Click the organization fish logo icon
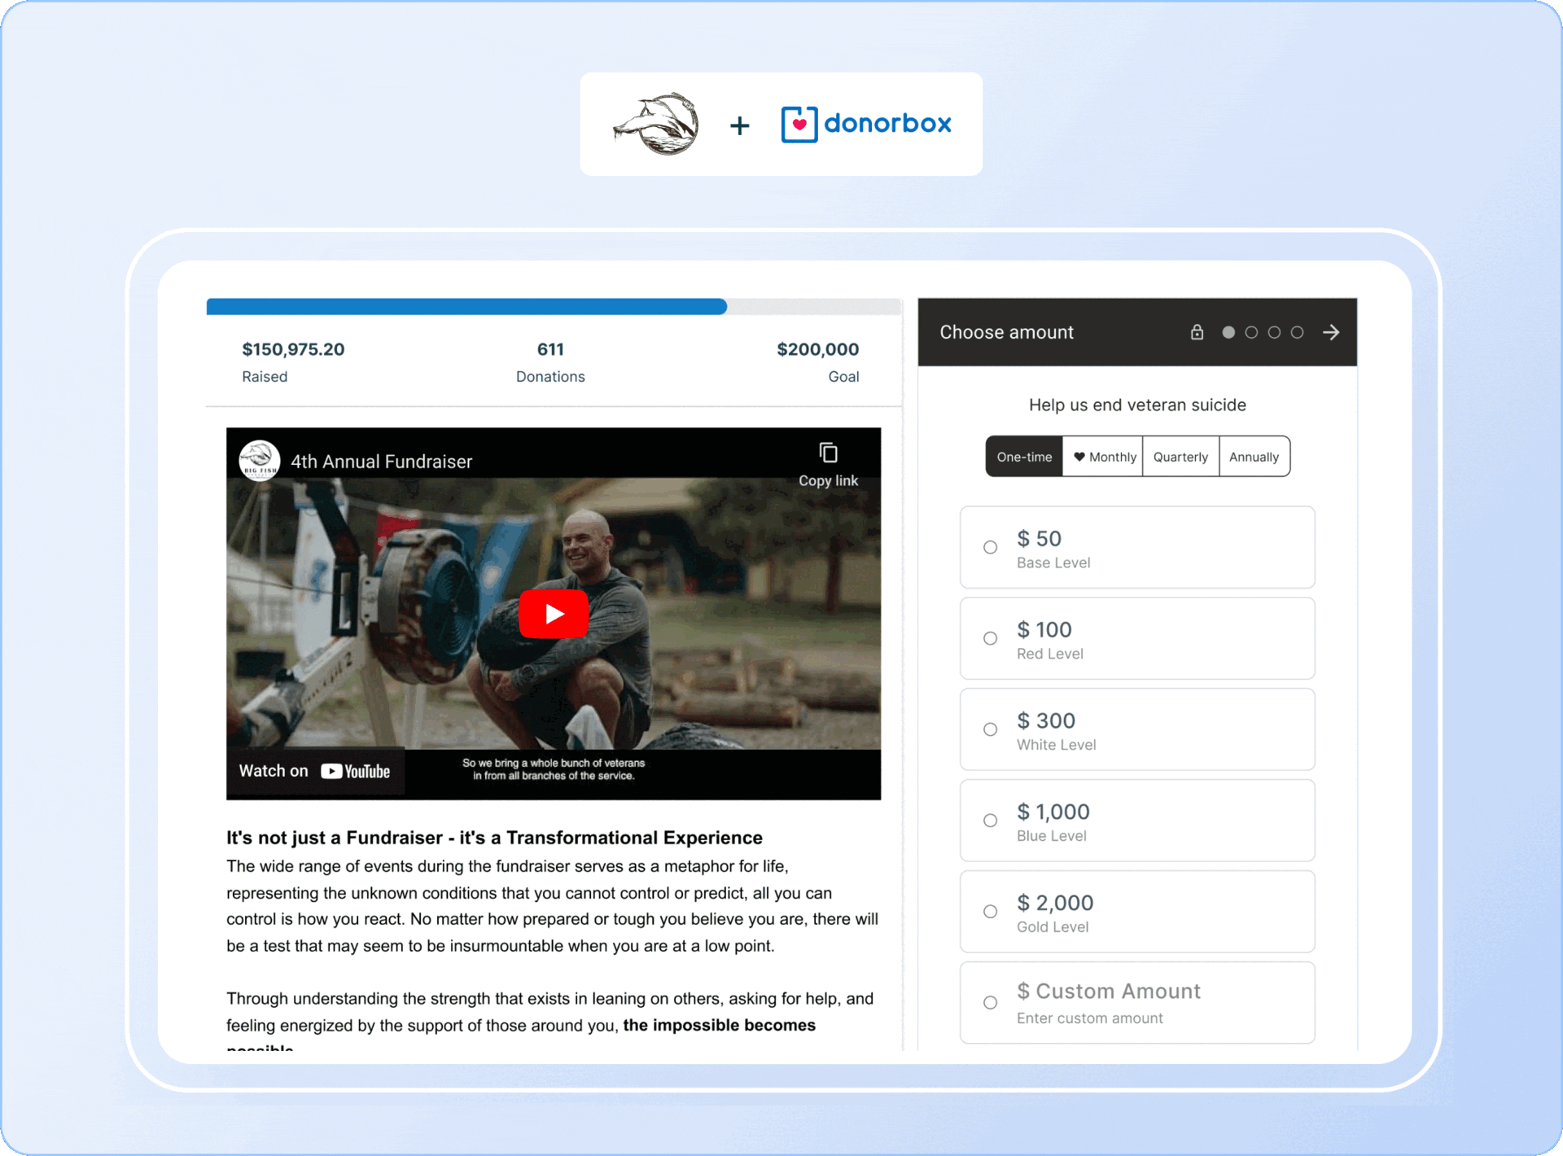This screenshot has width=1563, height=1156. 656,121
